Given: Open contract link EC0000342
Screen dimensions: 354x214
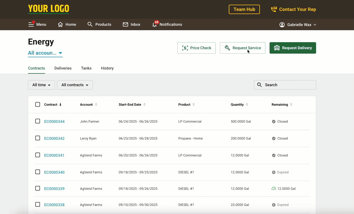Looking at the screenshot, I should click(54, 139).
